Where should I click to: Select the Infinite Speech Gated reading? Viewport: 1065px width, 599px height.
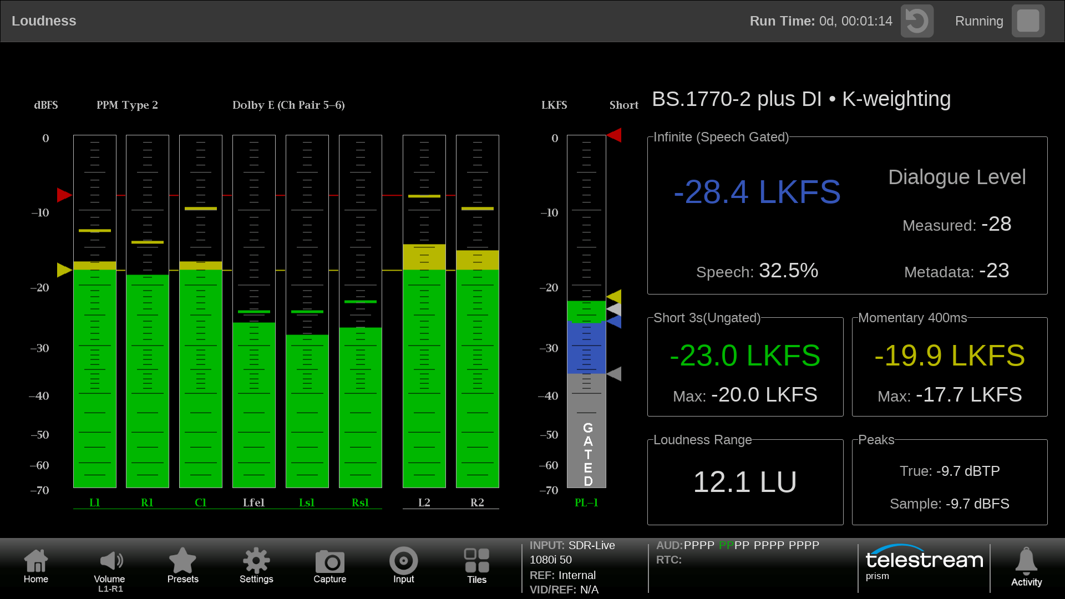pos(757,192)
